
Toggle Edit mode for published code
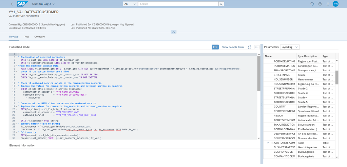tap(215, 47)
